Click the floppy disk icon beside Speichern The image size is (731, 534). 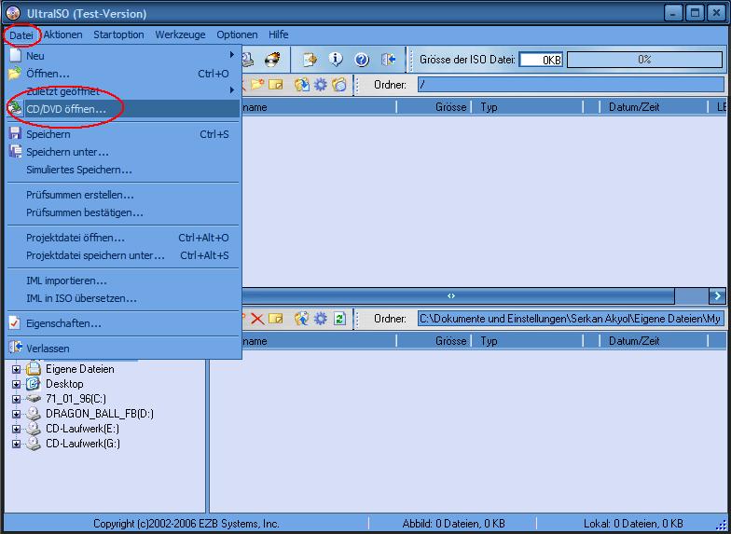click(15, 134)
